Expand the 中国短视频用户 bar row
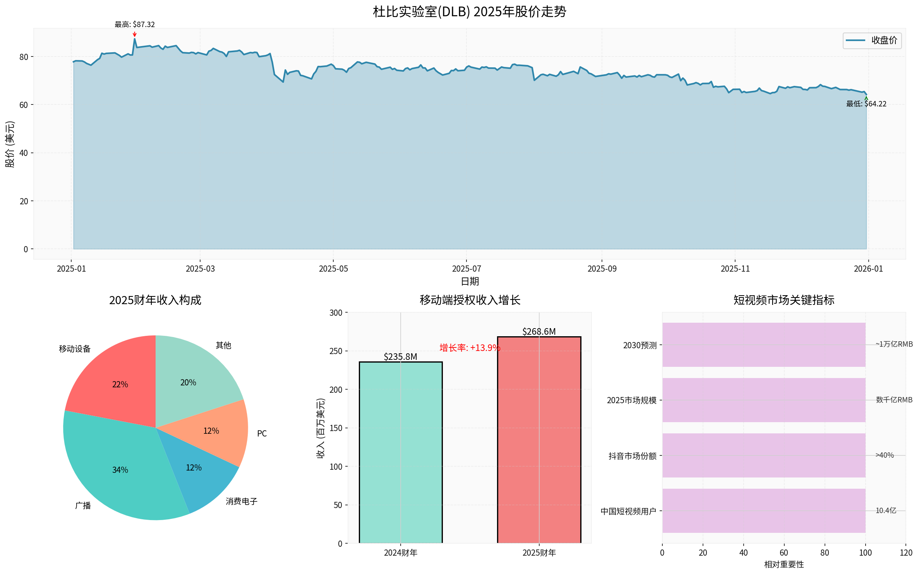Viewport: 919px width, 575px height. pos(763,510)
